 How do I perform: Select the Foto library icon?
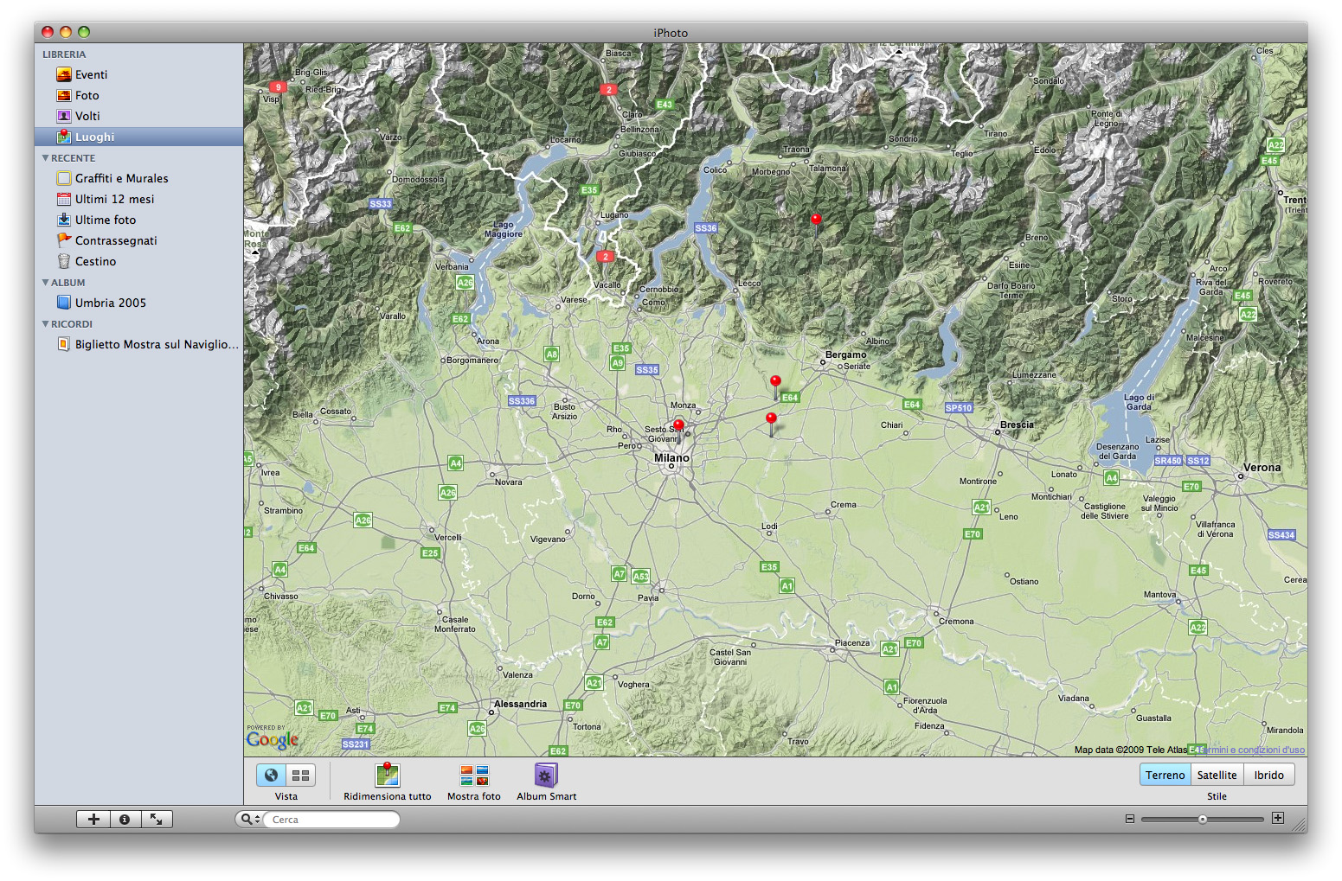click(64, 95)
